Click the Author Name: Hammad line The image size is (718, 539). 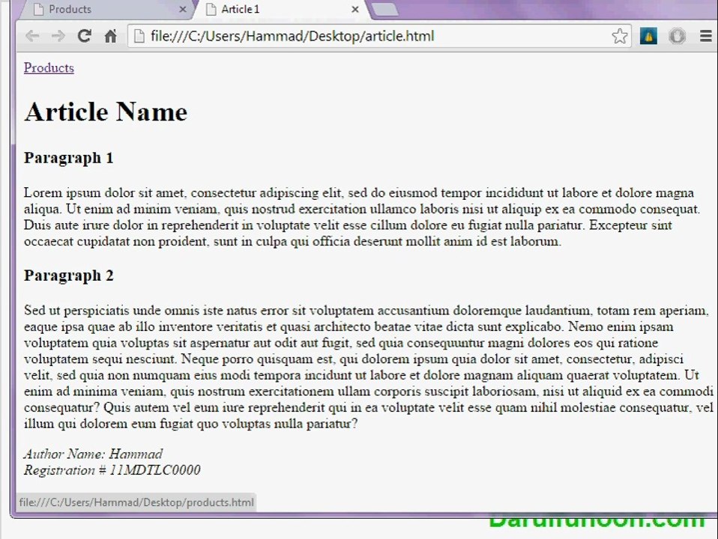tap(94, 454)
